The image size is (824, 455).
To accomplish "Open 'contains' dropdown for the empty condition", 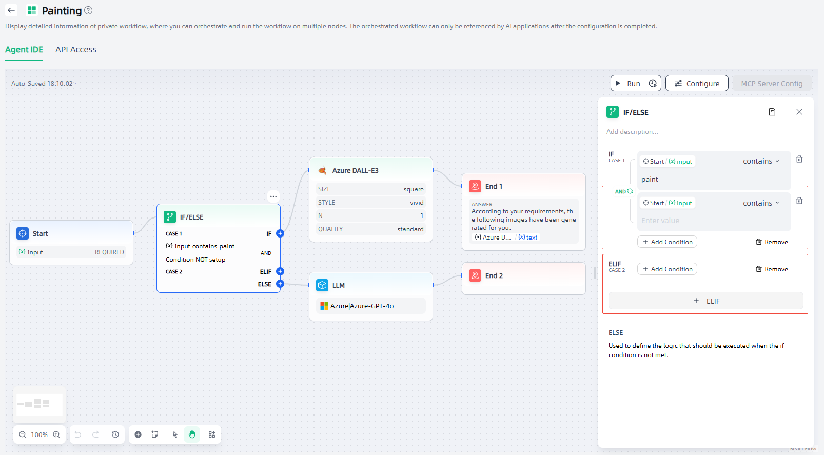I will click(761, 203).
